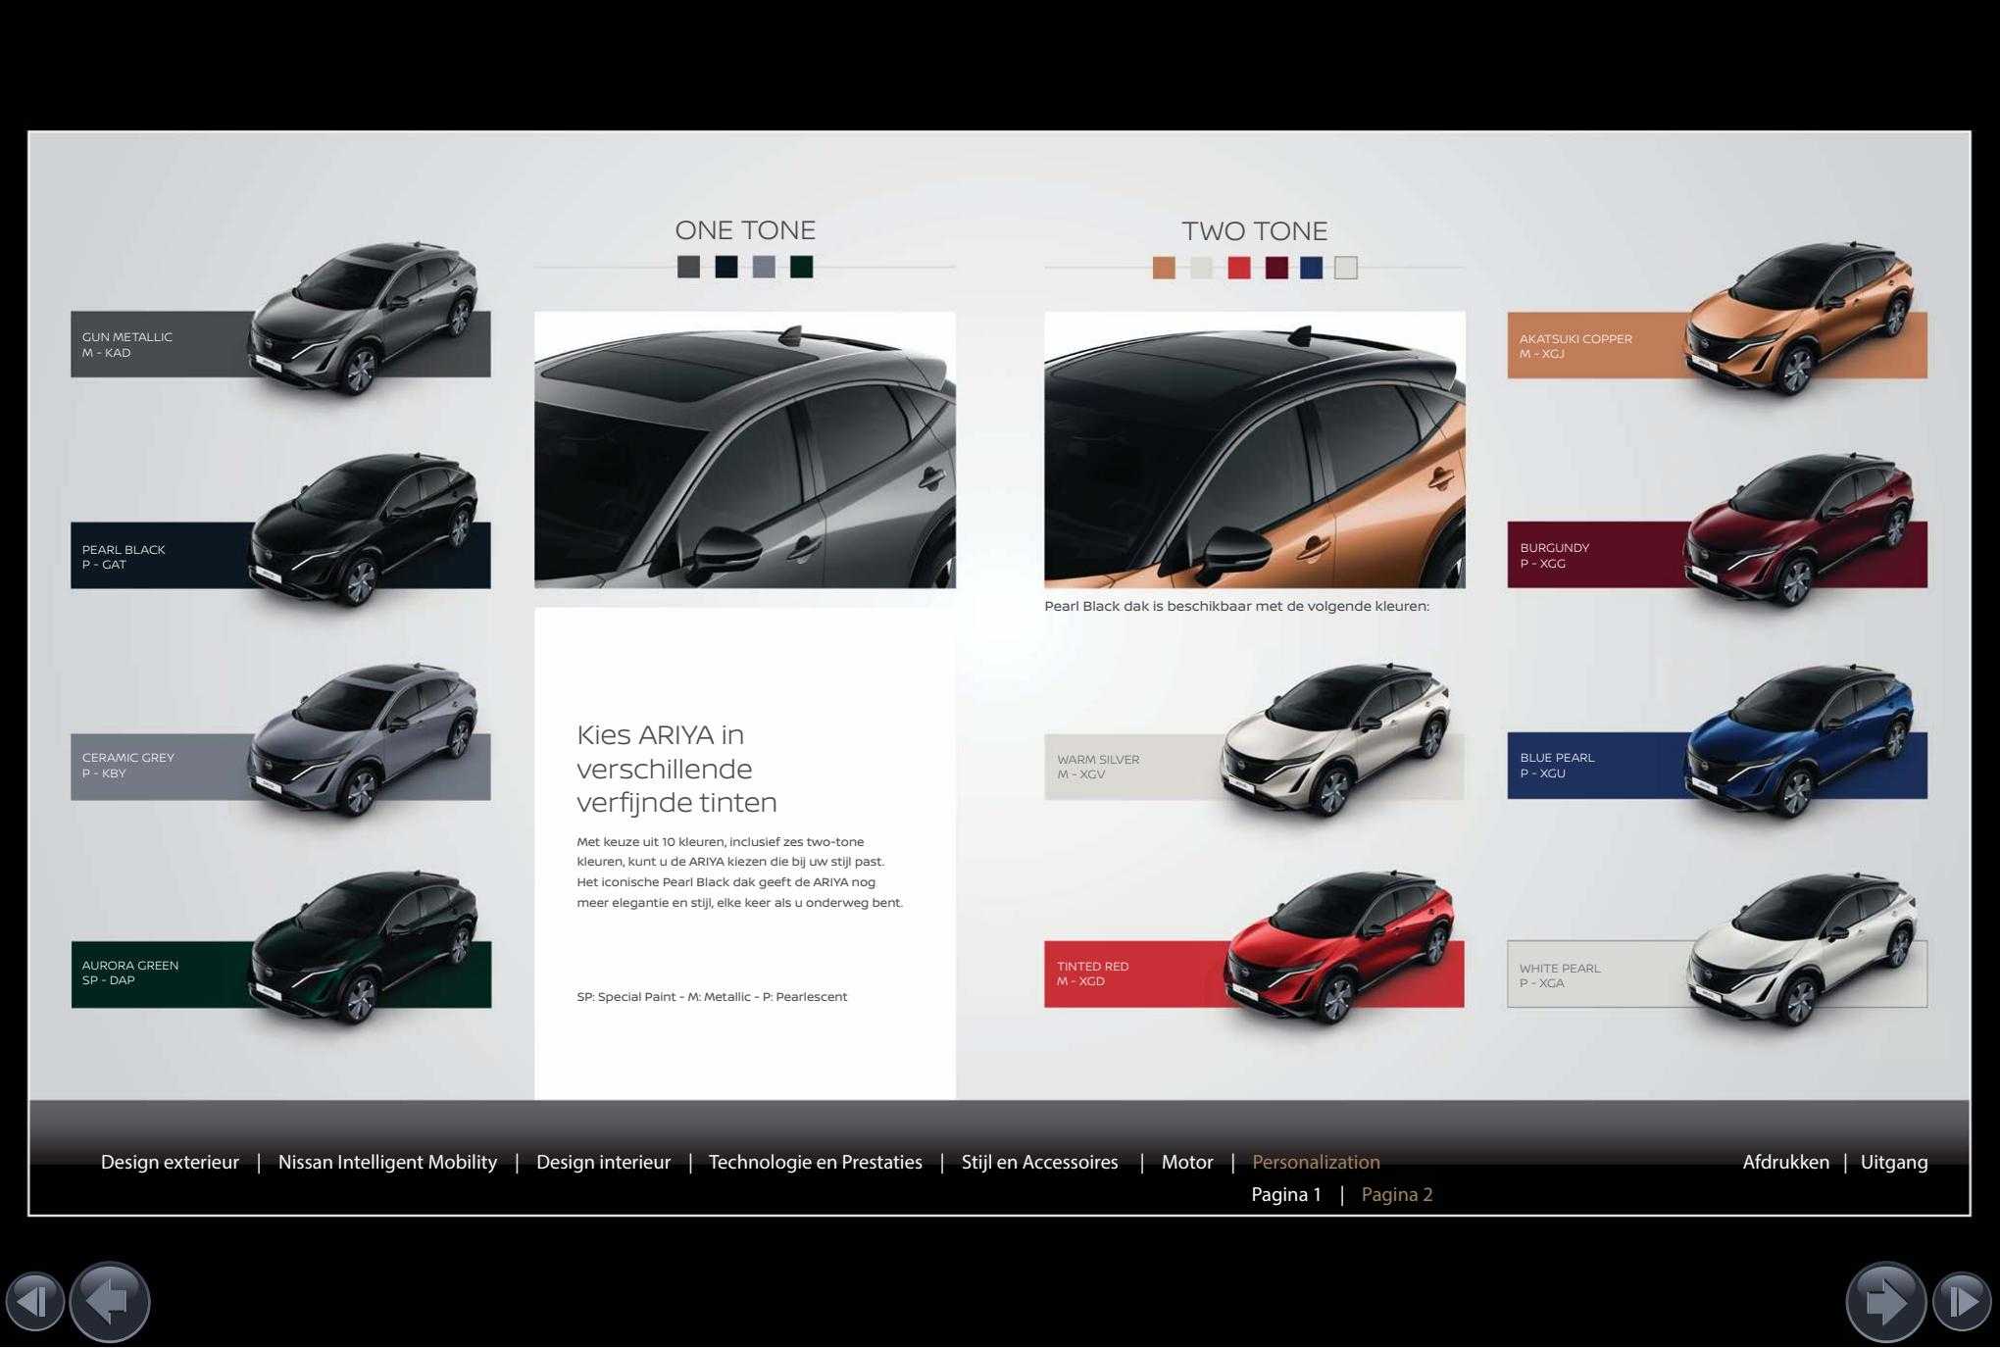This screenshot has height=1348, width=2000.
Task: Open Nissan Intelligent Mobility section
Action: [x=387, y=1162]
